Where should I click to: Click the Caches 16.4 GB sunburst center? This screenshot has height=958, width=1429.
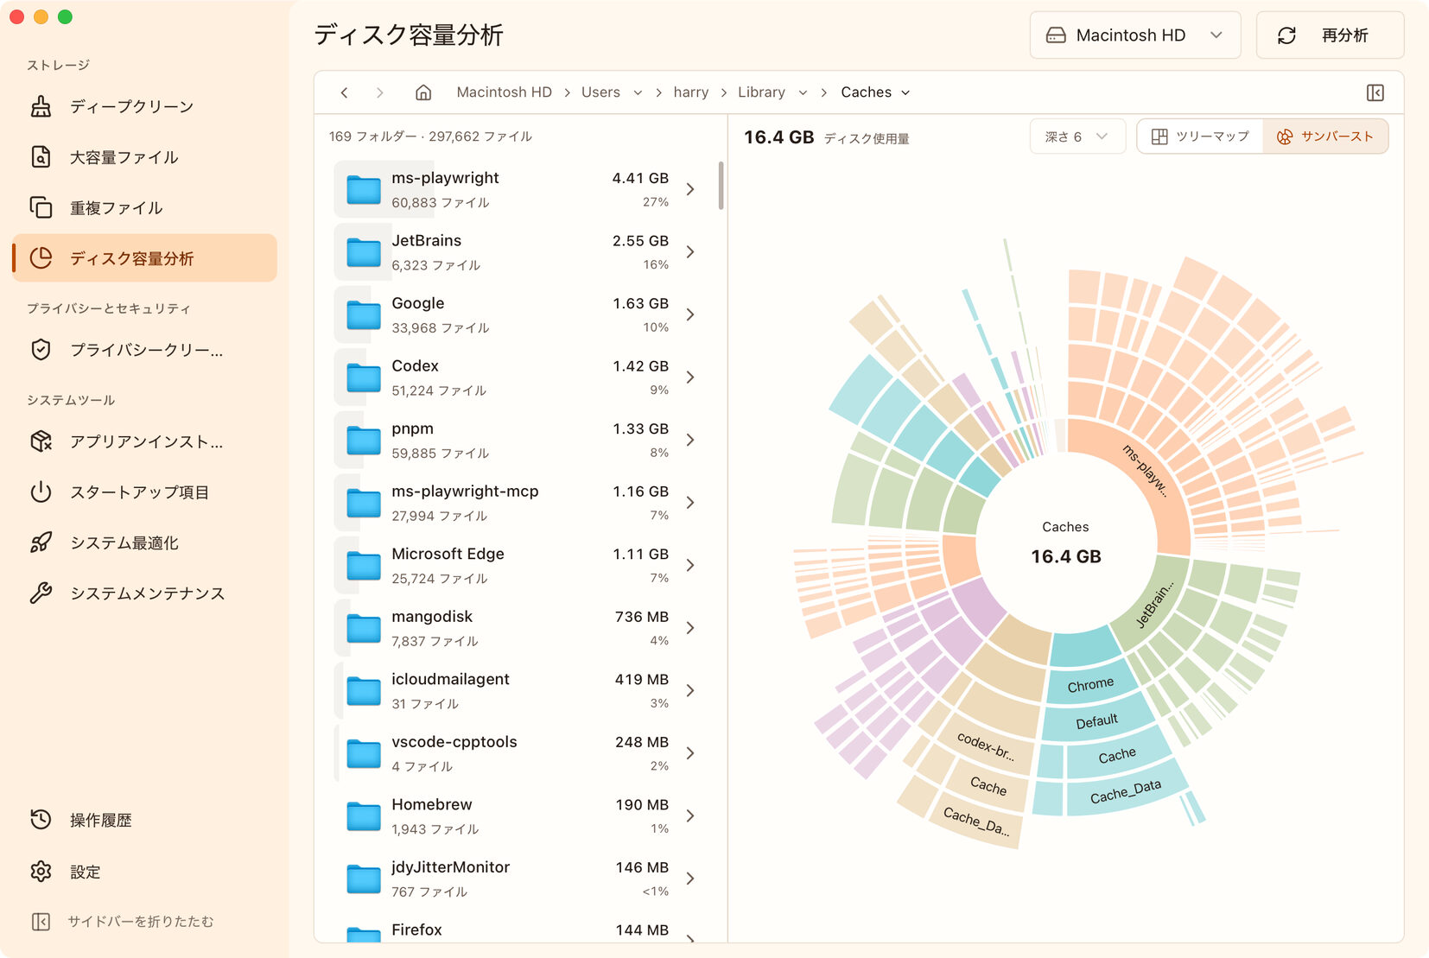pyautogui.click(x=1066, y=543)
